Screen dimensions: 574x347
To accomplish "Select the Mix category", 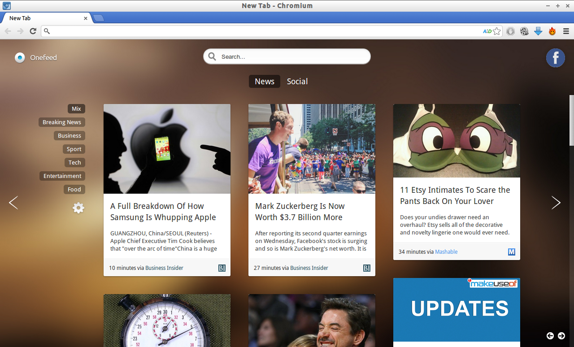I will [76, 109].
